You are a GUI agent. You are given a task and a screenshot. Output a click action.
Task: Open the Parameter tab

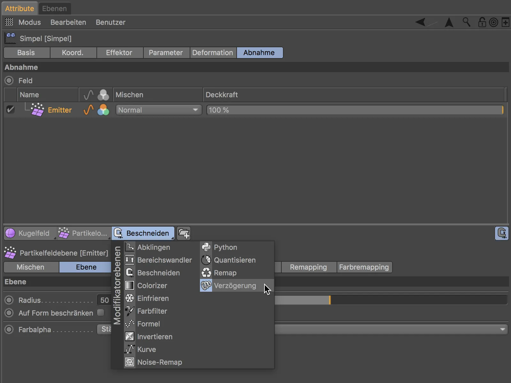(x=166, y=53)
